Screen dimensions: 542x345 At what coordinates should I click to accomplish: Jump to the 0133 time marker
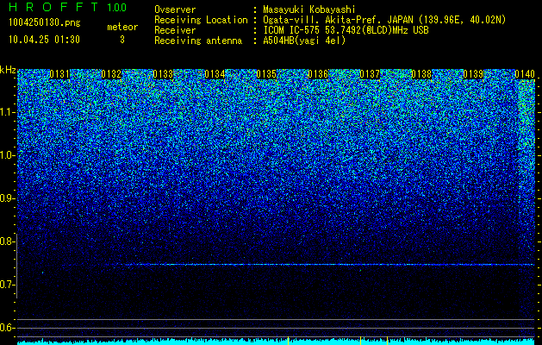(x=163, y=74)
